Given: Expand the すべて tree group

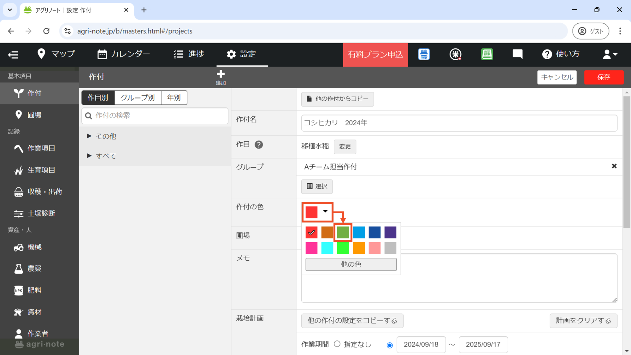Looking at the screenshot, I should click(x=89, y=156).
